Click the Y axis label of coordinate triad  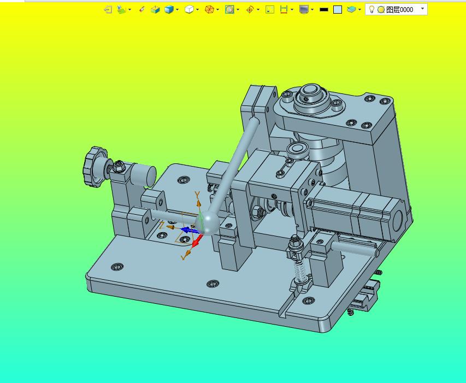197,195
